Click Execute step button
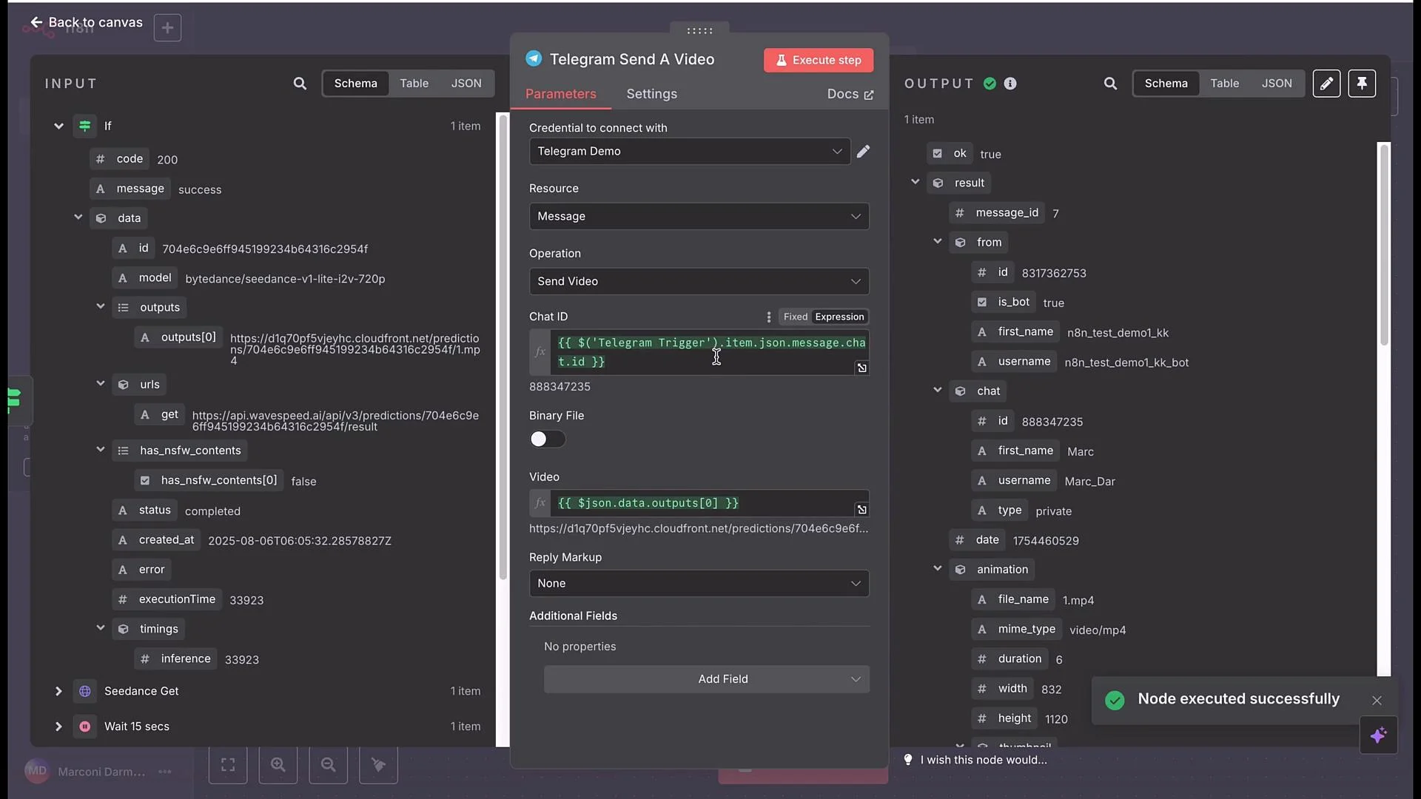Viewport: 1421px width, 799px height. click(818, 60)
